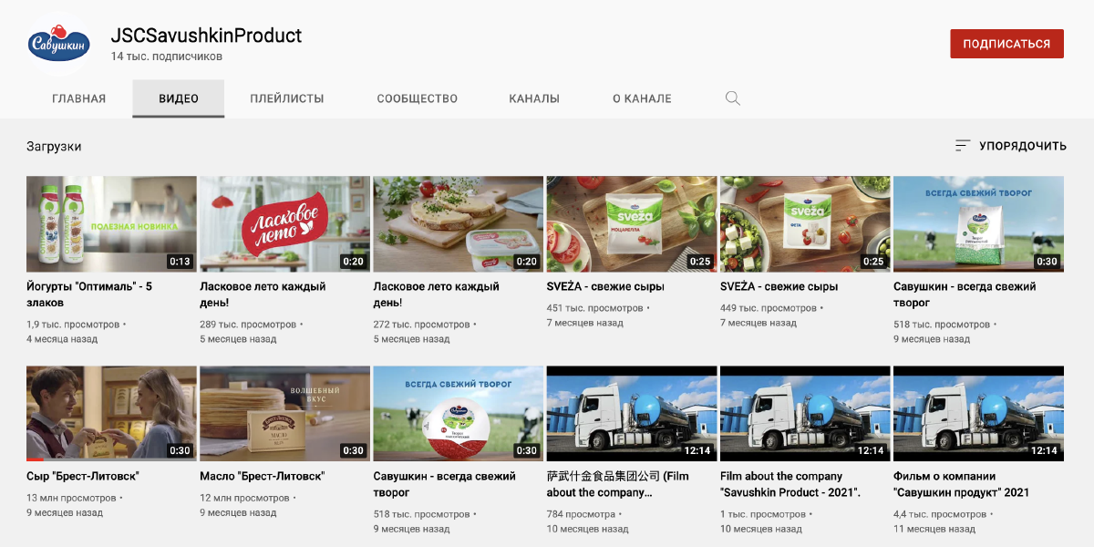Open the SVEŽA - свежие сыры title with 449 тыс. views
Viewport: 1094px width, 547px height.
tap(779, 286)
